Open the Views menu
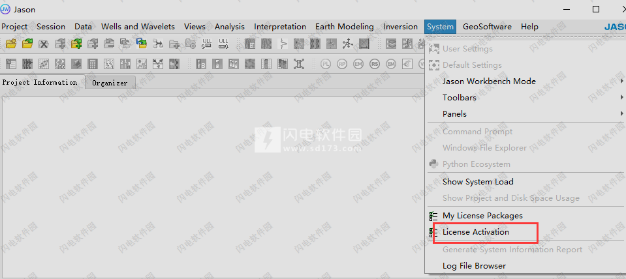Viewport: 626px width, 279px height. (x=195, y=27)
